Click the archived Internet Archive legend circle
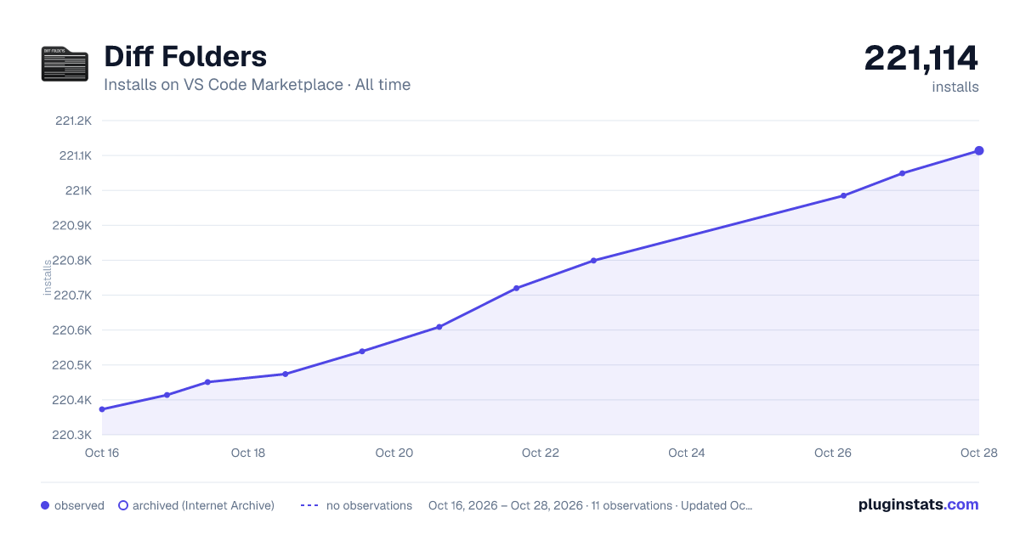Image resolution: width=1020 pixels, height=535 pixels. 123,505
